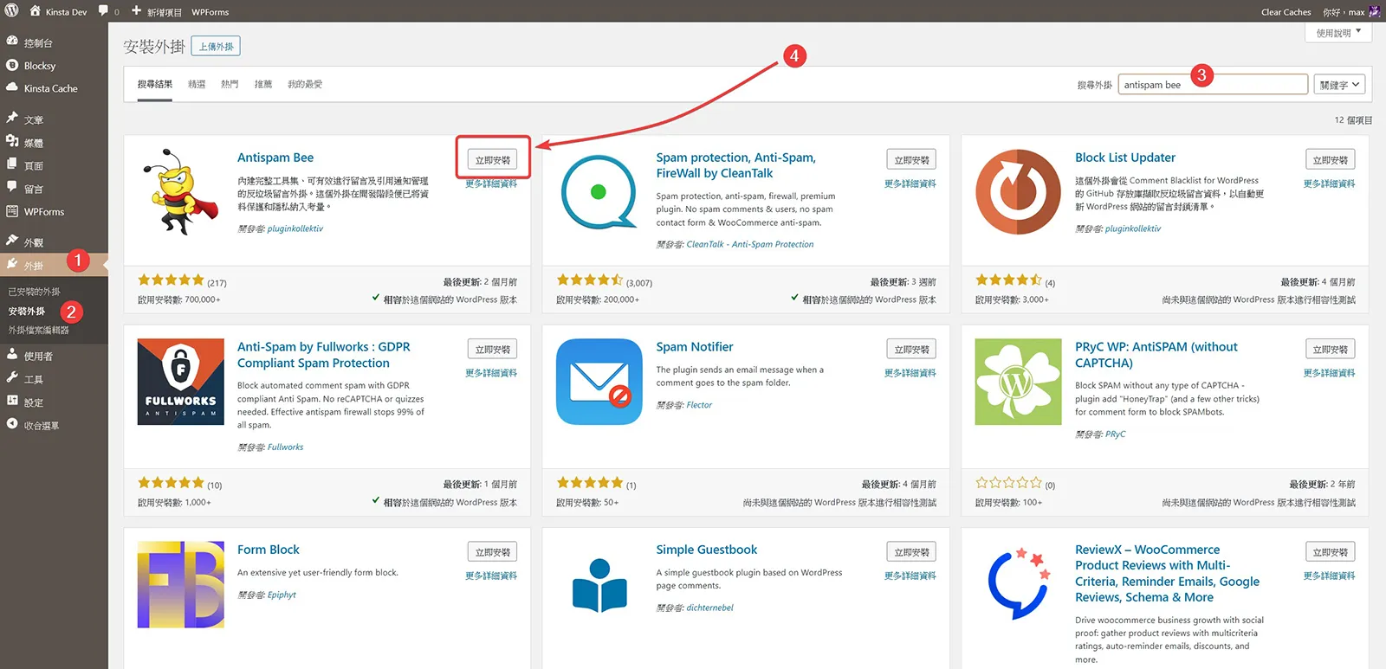Click ReviewX plugin icon
Viewport: 1386px width, 669px height.
(x=1018, y=584)
